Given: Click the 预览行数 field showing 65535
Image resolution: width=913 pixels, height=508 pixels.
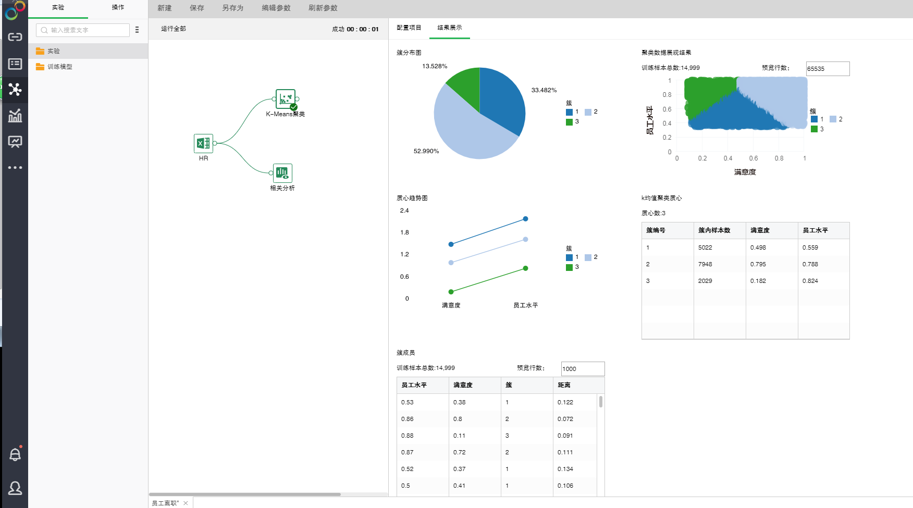Looking at the screenshot, I should coord(827,69).
